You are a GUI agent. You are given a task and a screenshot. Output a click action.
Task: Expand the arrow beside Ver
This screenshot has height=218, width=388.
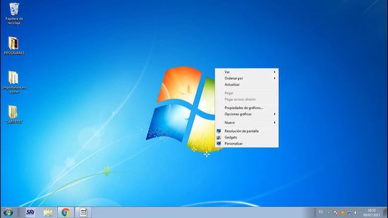pos(275,72)
